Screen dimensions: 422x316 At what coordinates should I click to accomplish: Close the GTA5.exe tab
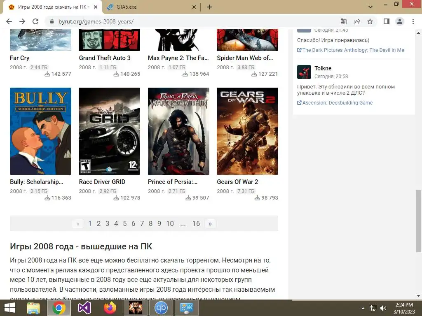click(194, 7)
